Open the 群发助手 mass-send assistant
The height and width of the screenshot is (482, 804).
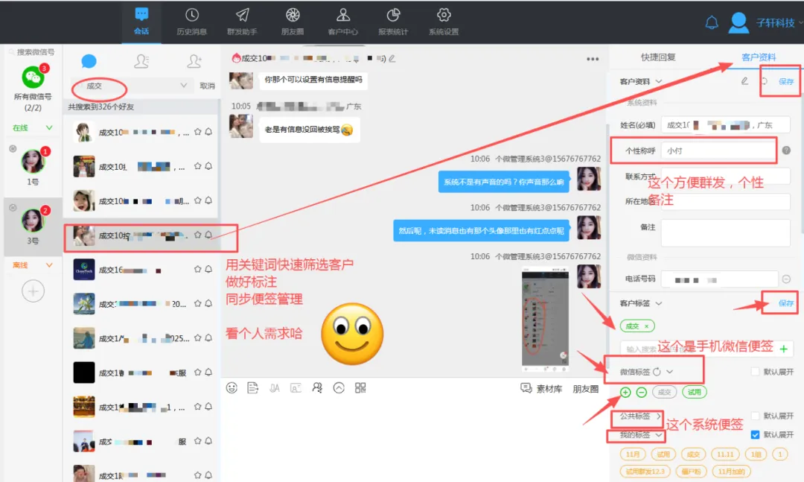click(x=242, y=22)
